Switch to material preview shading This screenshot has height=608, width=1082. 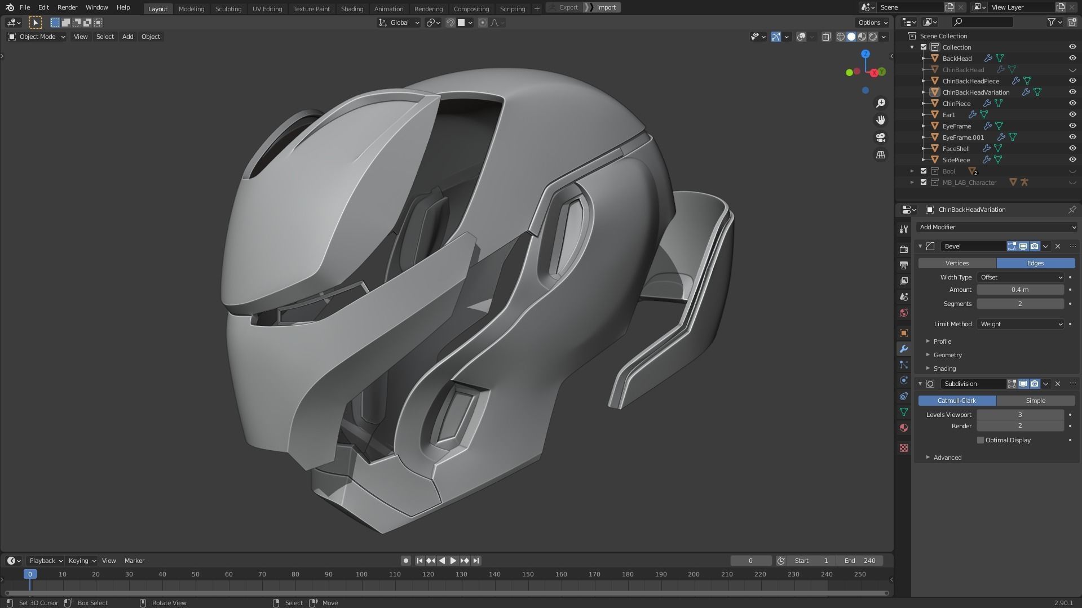[862, 37]
